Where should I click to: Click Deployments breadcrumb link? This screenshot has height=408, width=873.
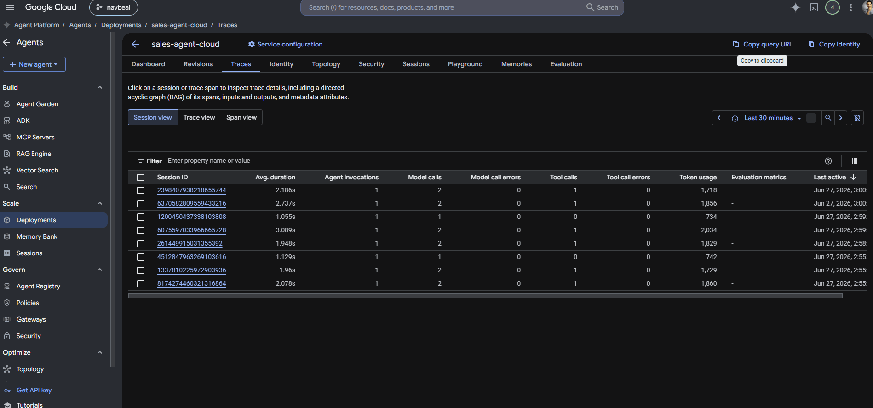click(121, 25)
